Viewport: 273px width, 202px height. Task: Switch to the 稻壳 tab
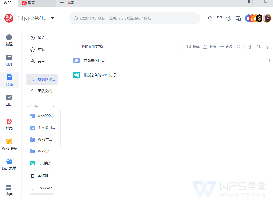[37, 3]
